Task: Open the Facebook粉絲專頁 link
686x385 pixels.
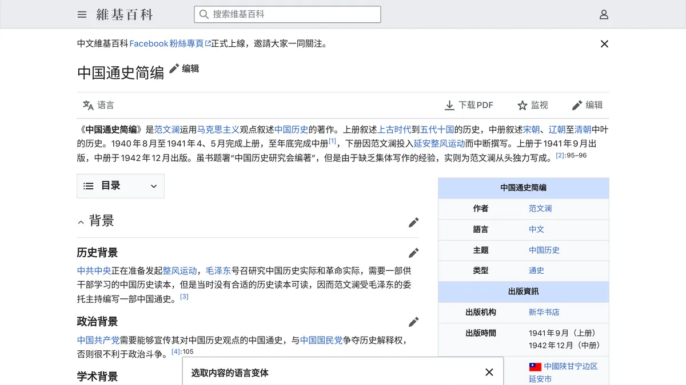Action: click(170, 43)
